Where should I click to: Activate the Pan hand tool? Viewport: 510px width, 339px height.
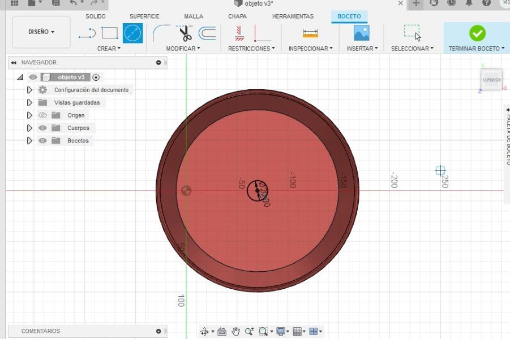point(236,331)
